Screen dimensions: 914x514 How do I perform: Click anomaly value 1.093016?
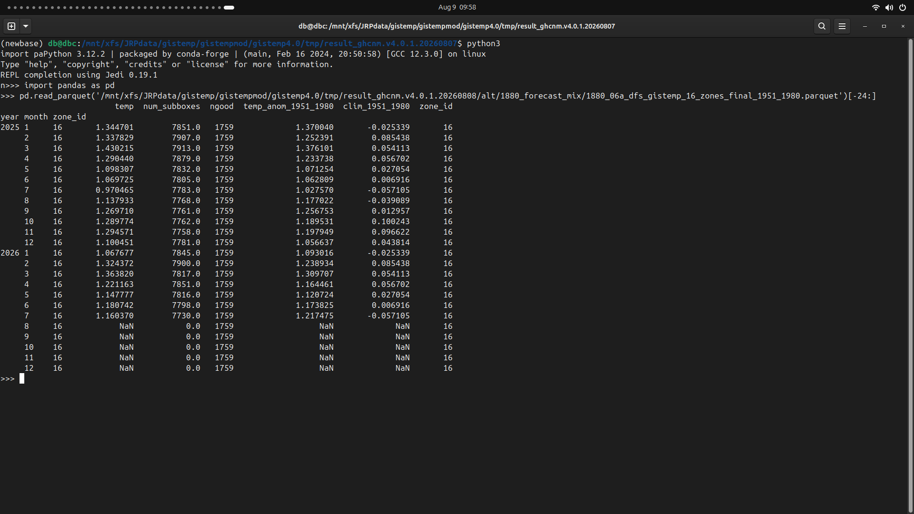[315, 253]
